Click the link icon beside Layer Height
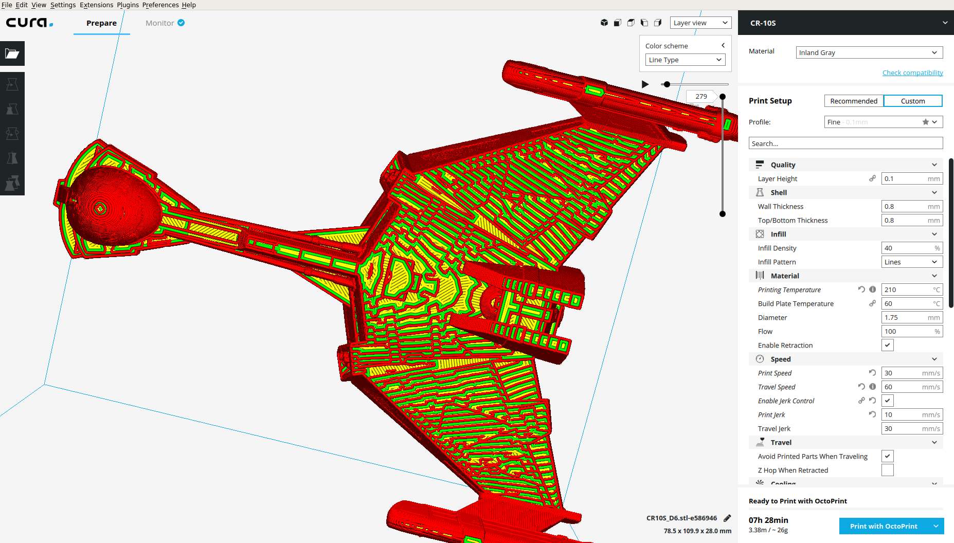Screen dimensions: 954x543 click(x=873, y=178)
